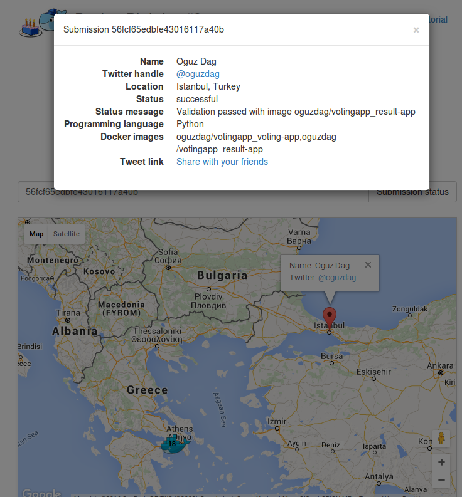Switch map to Satellite view
The image size is (462, 497).
pyautogui.click(x=67, y=234)
